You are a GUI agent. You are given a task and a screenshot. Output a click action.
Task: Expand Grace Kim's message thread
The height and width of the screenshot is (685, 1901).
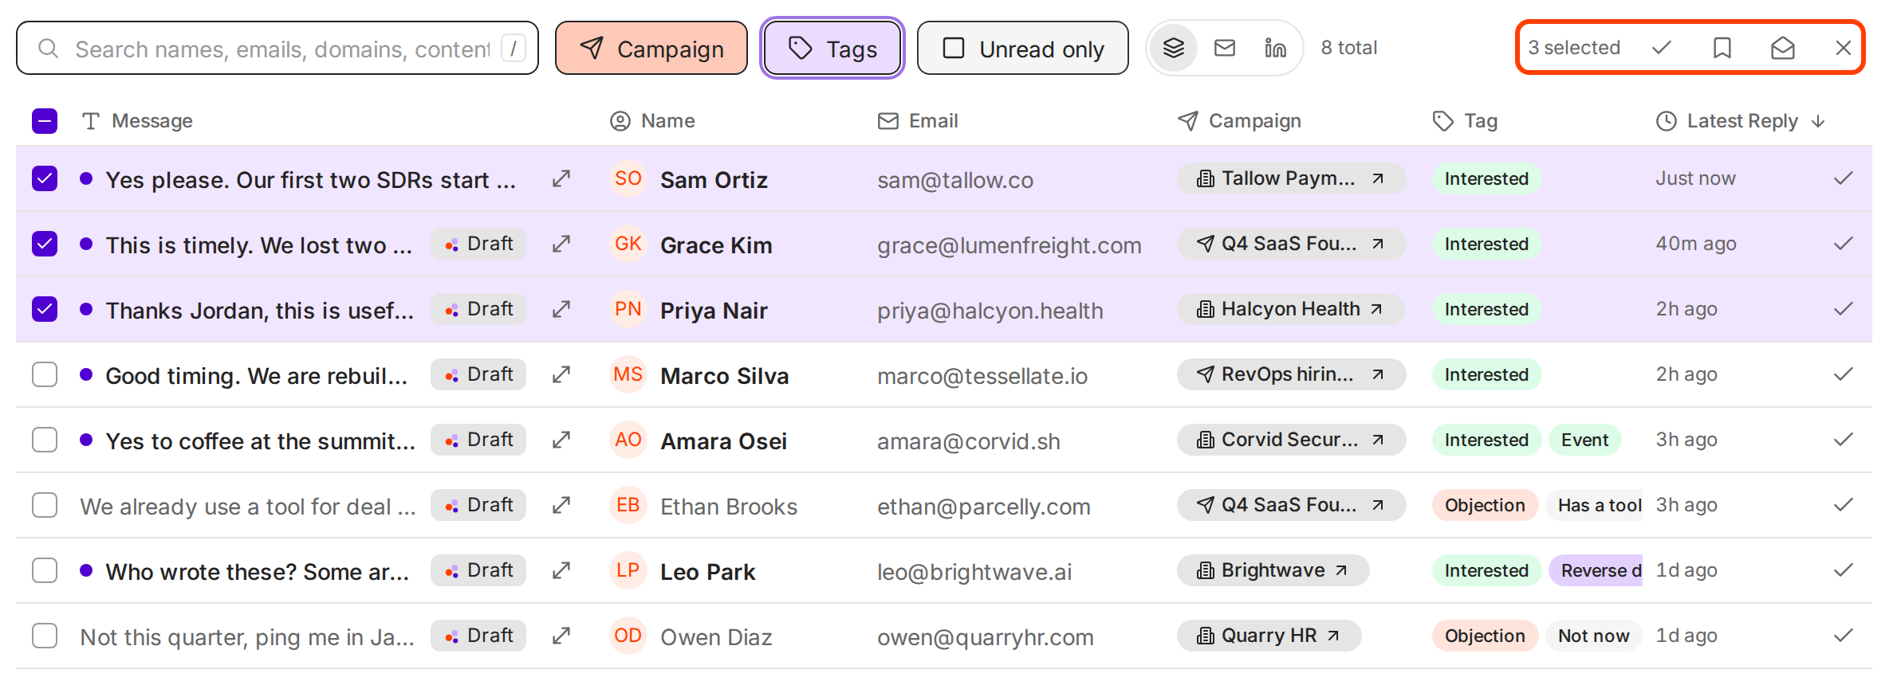pos(561,244)
